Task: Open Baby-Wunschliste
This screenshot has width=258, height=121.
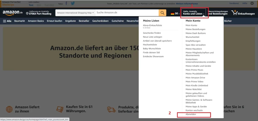Action: click(x=152, y=49)
